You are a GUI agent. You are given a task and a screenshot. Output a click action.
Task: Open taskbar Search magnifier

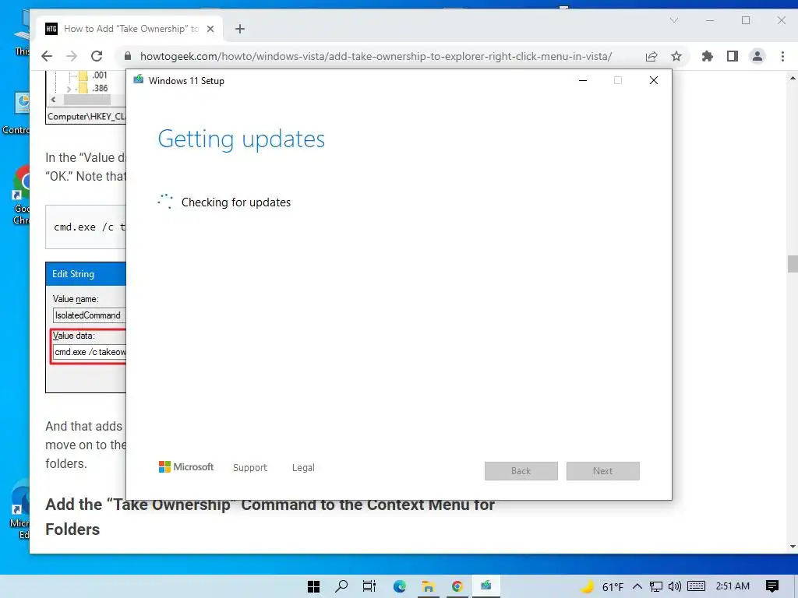click(341, 586)
